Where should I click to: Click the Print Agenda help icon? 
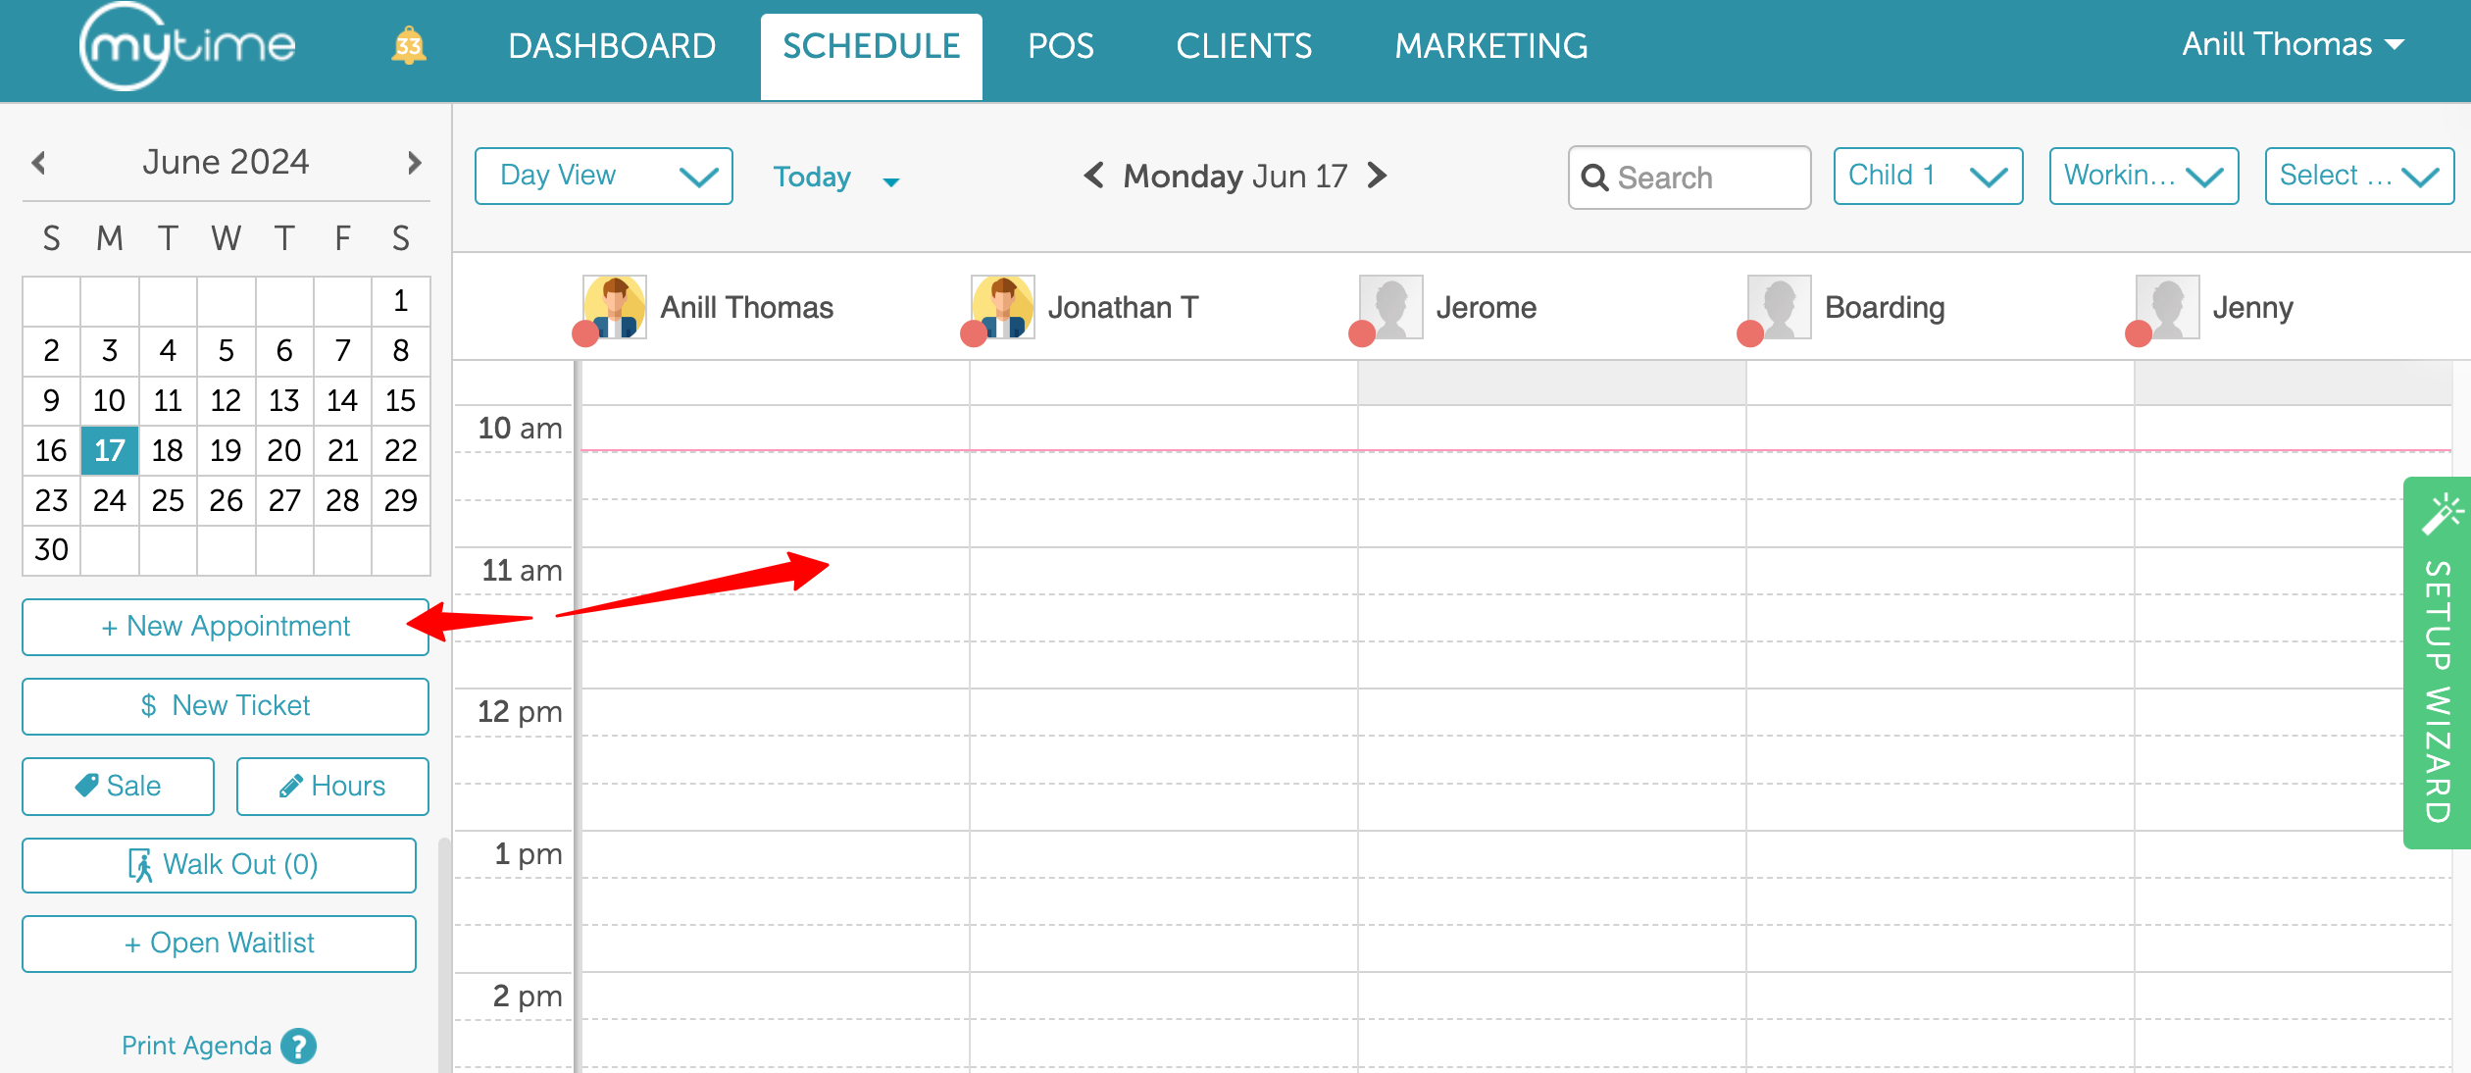(x=298, y=1046)
